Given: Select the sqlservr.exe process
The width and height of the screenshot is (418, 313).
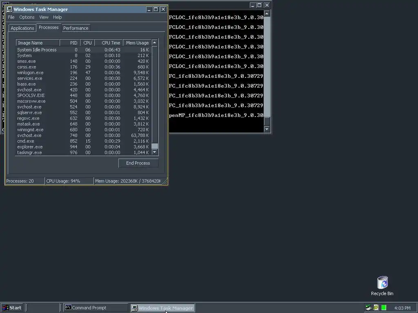Looking at the screenshot, I should point(83,112).
